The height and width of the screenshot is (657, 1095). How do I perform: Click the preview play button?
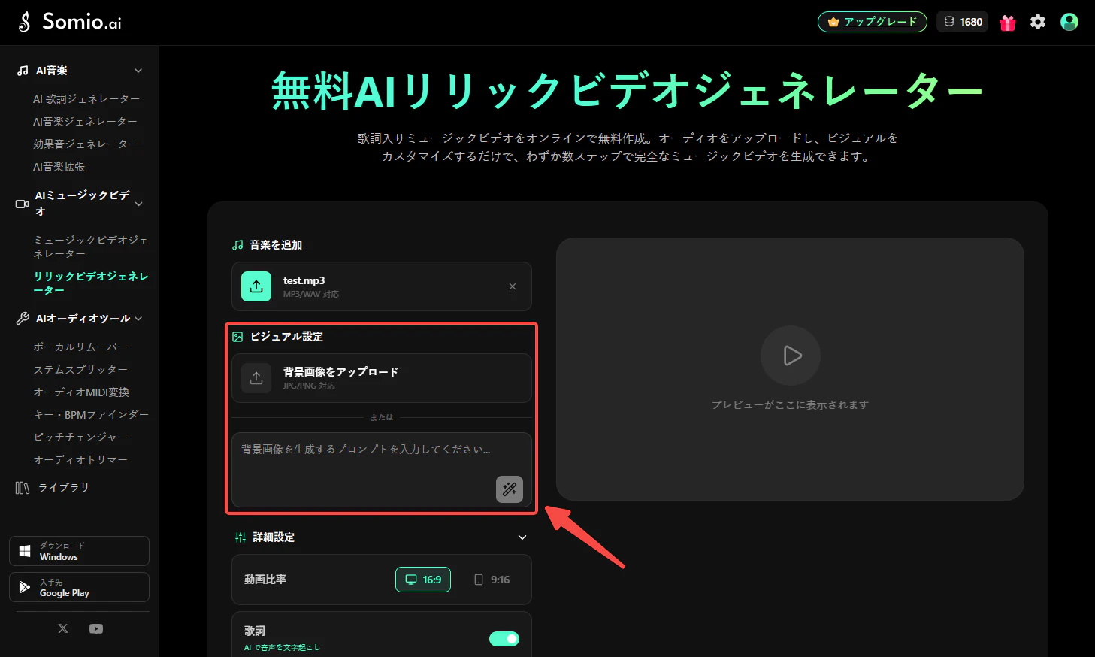(791, 356)
